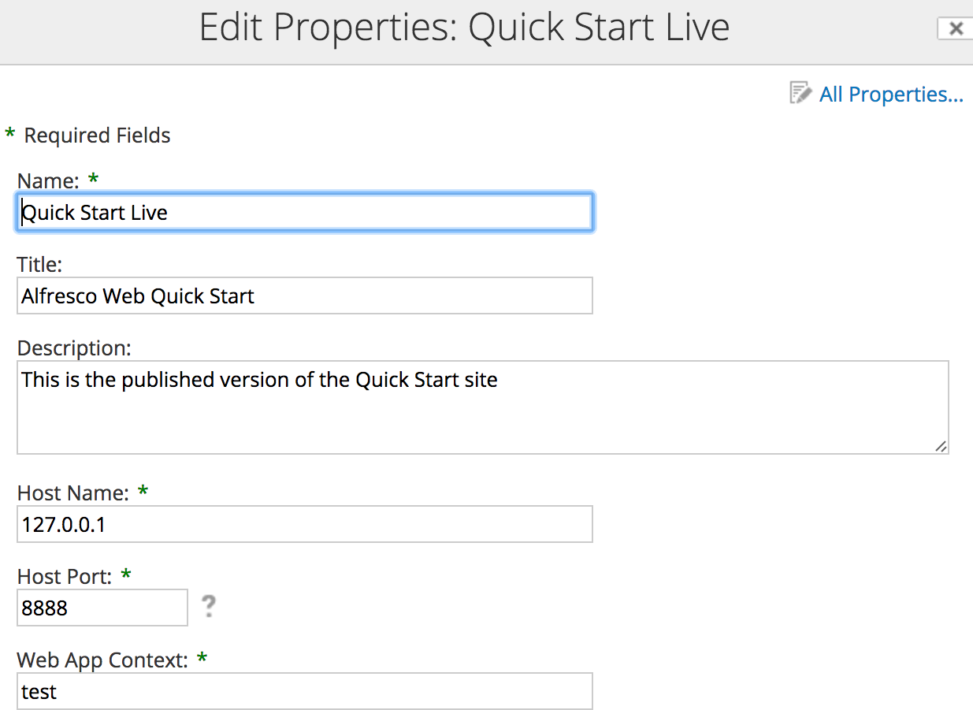973x710 pixels.
Task: Click the Host Name: label
Action: pyautogui.click(x=72, y=493)
